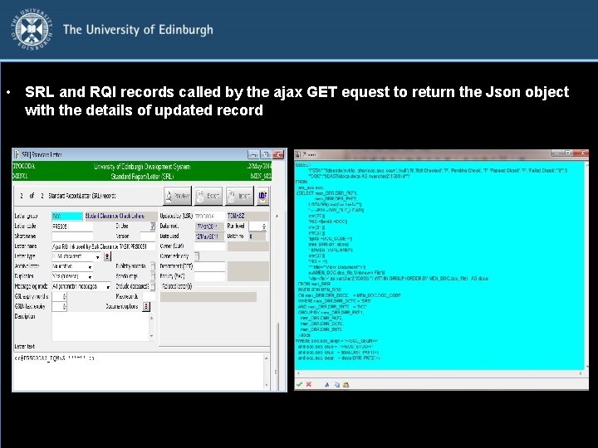Viewport: 598px width, 448px height.
Task: Click the Batch no field
Action: click(257, 236)
